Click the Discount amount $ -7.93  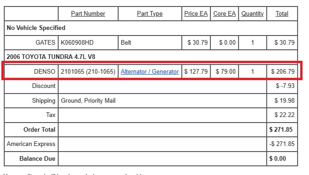coord(285,86)
